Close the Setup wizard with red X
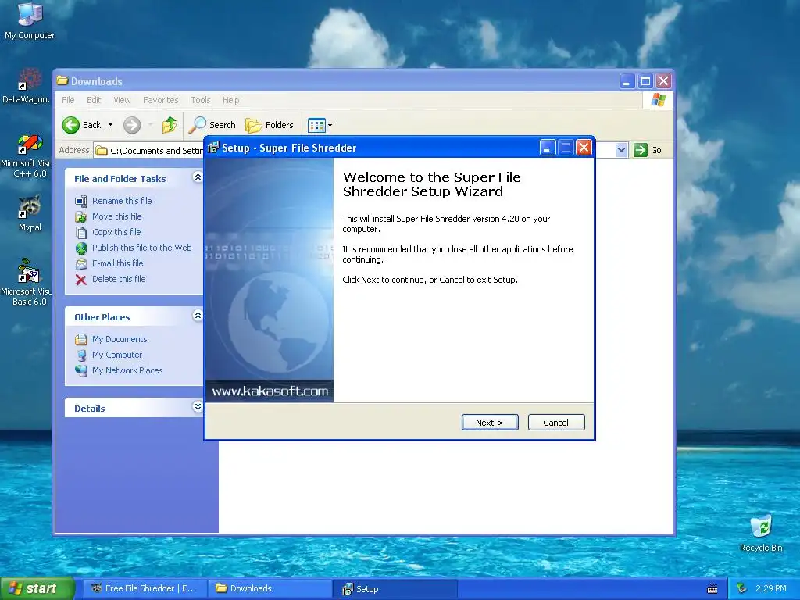This screenshot has width=800, height=600. pos(584,148)
